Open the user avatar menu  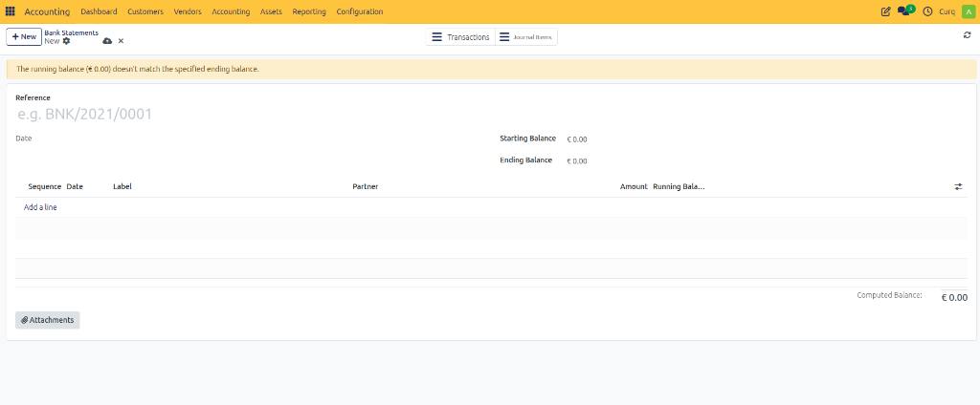tap(969, 11)
